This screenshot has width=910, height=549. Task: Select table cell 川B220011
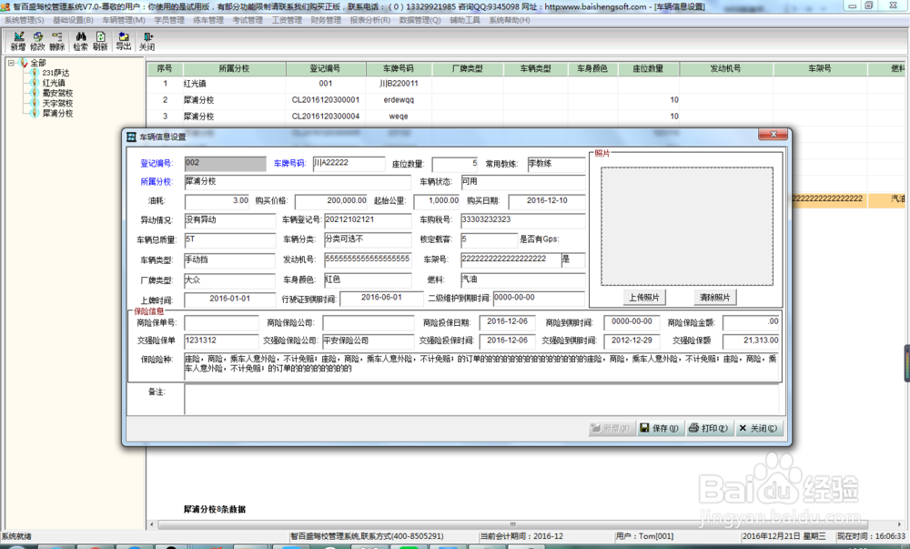[399, 84]
